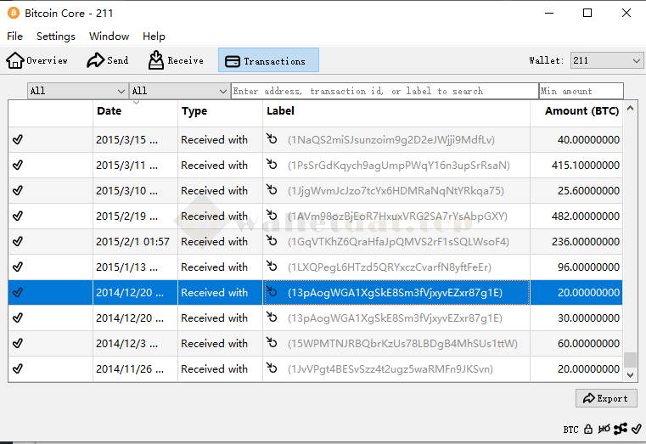Click the transaction list vertical scrollbar thumb
Viewport: 646px width, 444px height.
[x=630, y=359]
